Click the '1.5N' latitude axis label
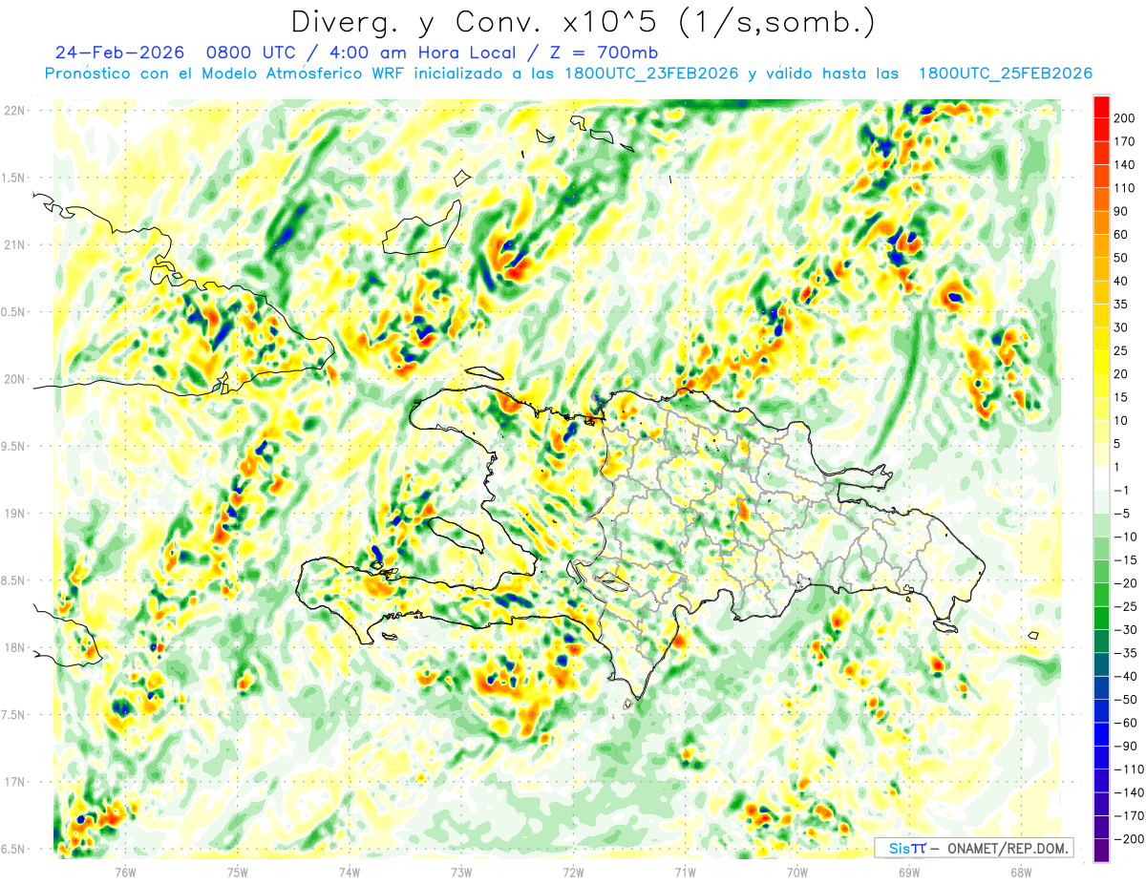The width and height of the screenshot is (1146, 885). [x=13, y=178]
